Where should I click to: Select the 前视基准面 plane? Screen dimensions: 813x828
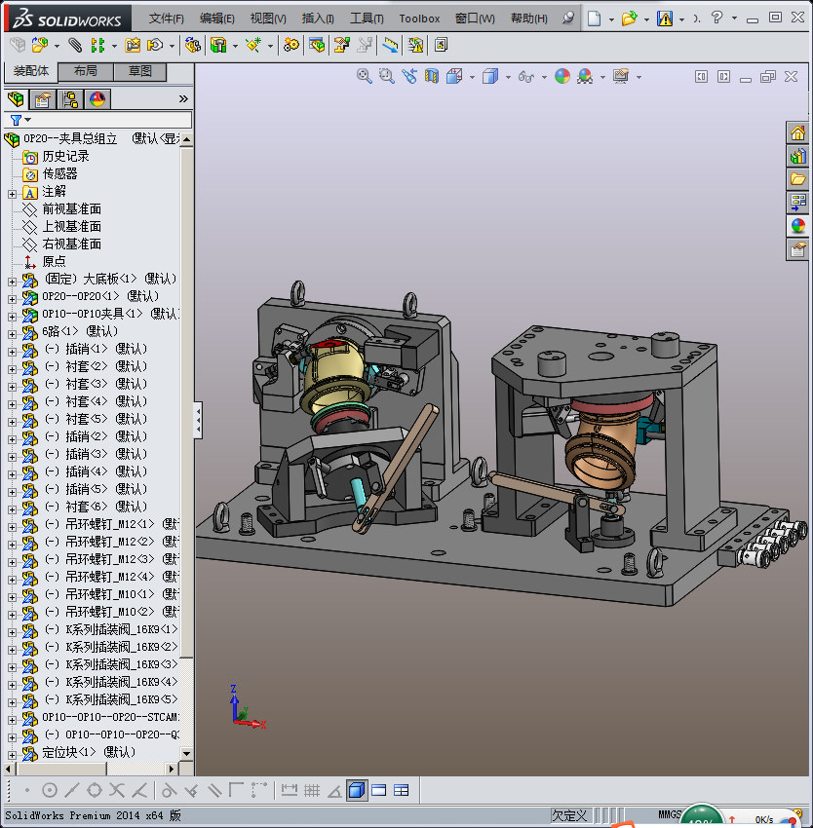click(71, 208)
